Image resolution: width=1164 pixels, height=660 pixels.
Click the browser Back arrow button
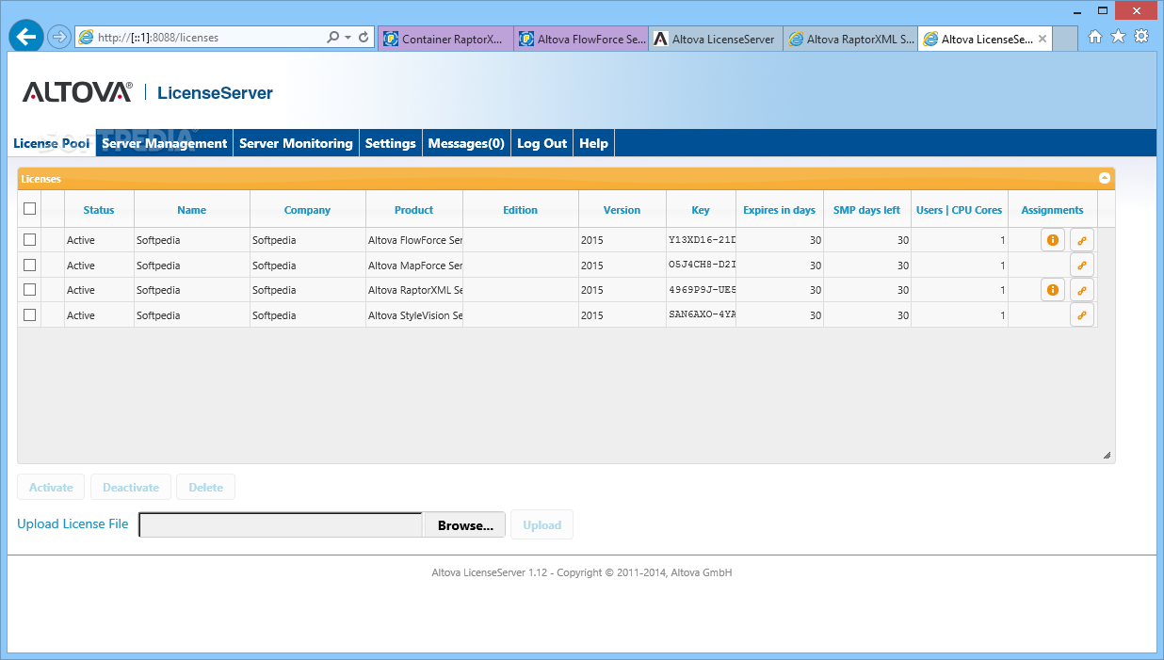[26, 37]
